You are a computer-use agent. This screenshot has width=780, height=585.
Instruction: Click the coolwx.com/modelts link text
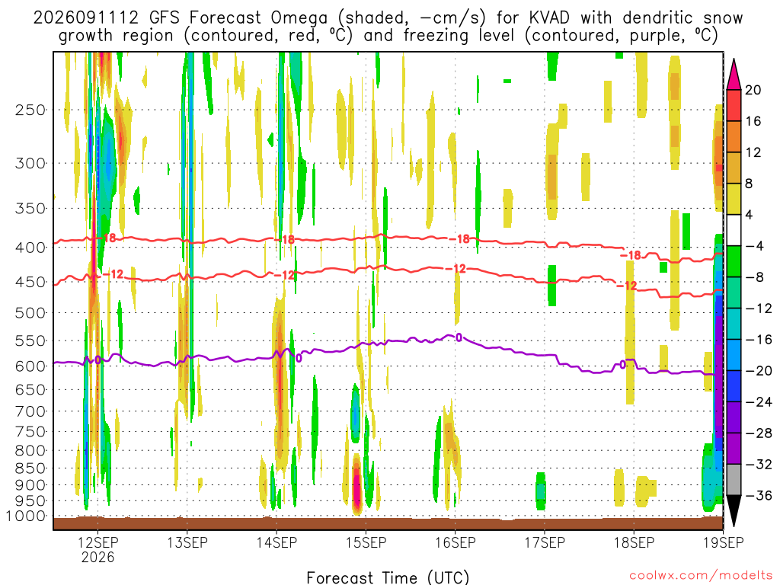pos(701,576)
